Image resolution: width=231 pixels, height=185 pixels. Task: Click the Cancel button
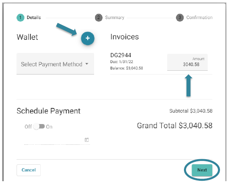tap(28, 170)
